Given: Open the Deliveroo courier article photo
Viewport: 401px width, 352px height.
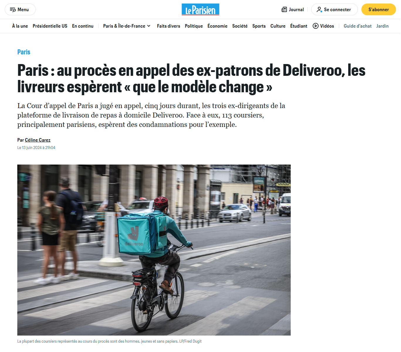Looking at the screenshot, I should point(154,250).
